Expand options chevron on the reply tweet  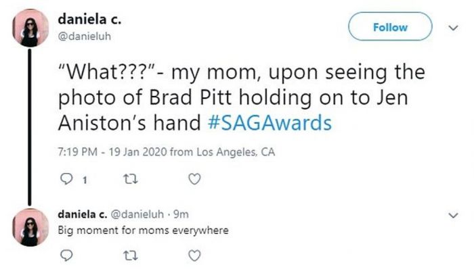[453, 216]
